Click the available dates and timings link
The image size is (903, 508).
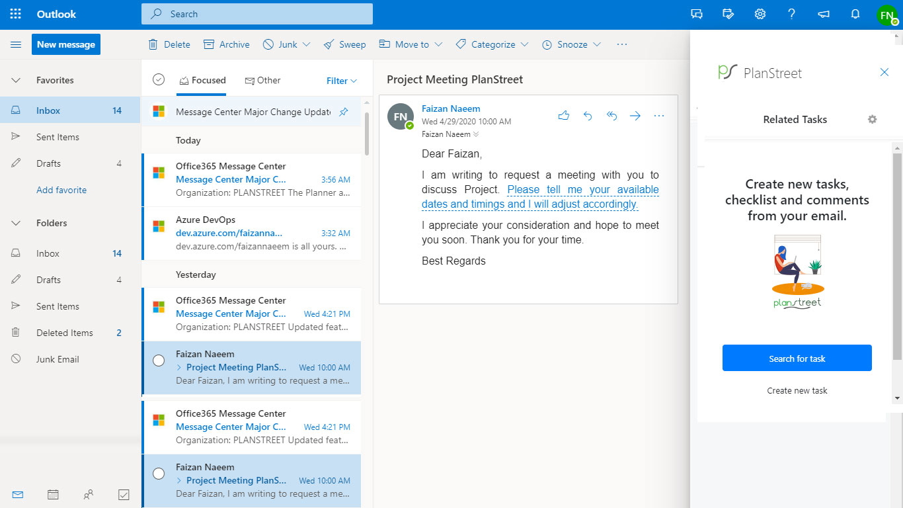[540, 197]
